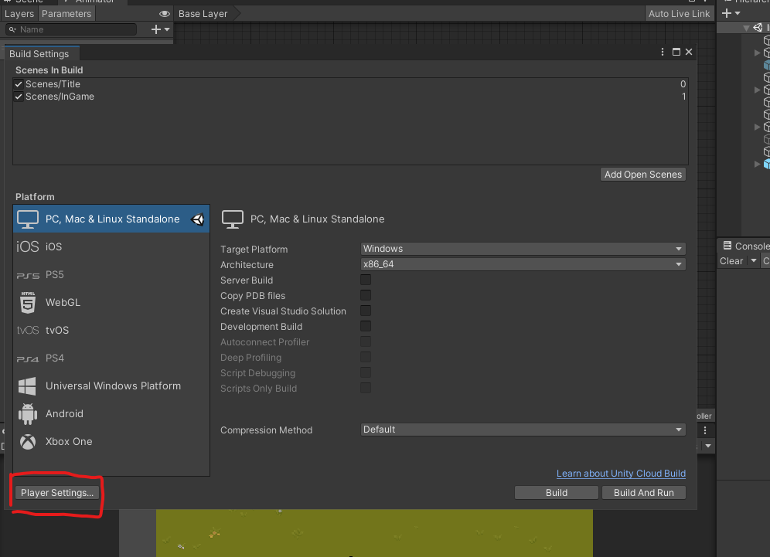Viewport: 770px width, 557px height.
Task: Click Build And Run button
Action: click(644, 493)
